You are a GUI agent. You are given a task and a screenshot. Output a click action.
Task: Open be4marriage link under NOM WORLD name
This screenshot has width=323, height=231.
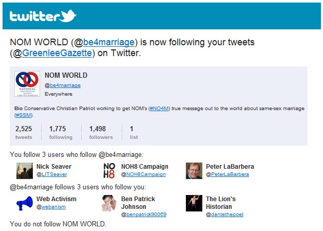click(x=65, y=85)
